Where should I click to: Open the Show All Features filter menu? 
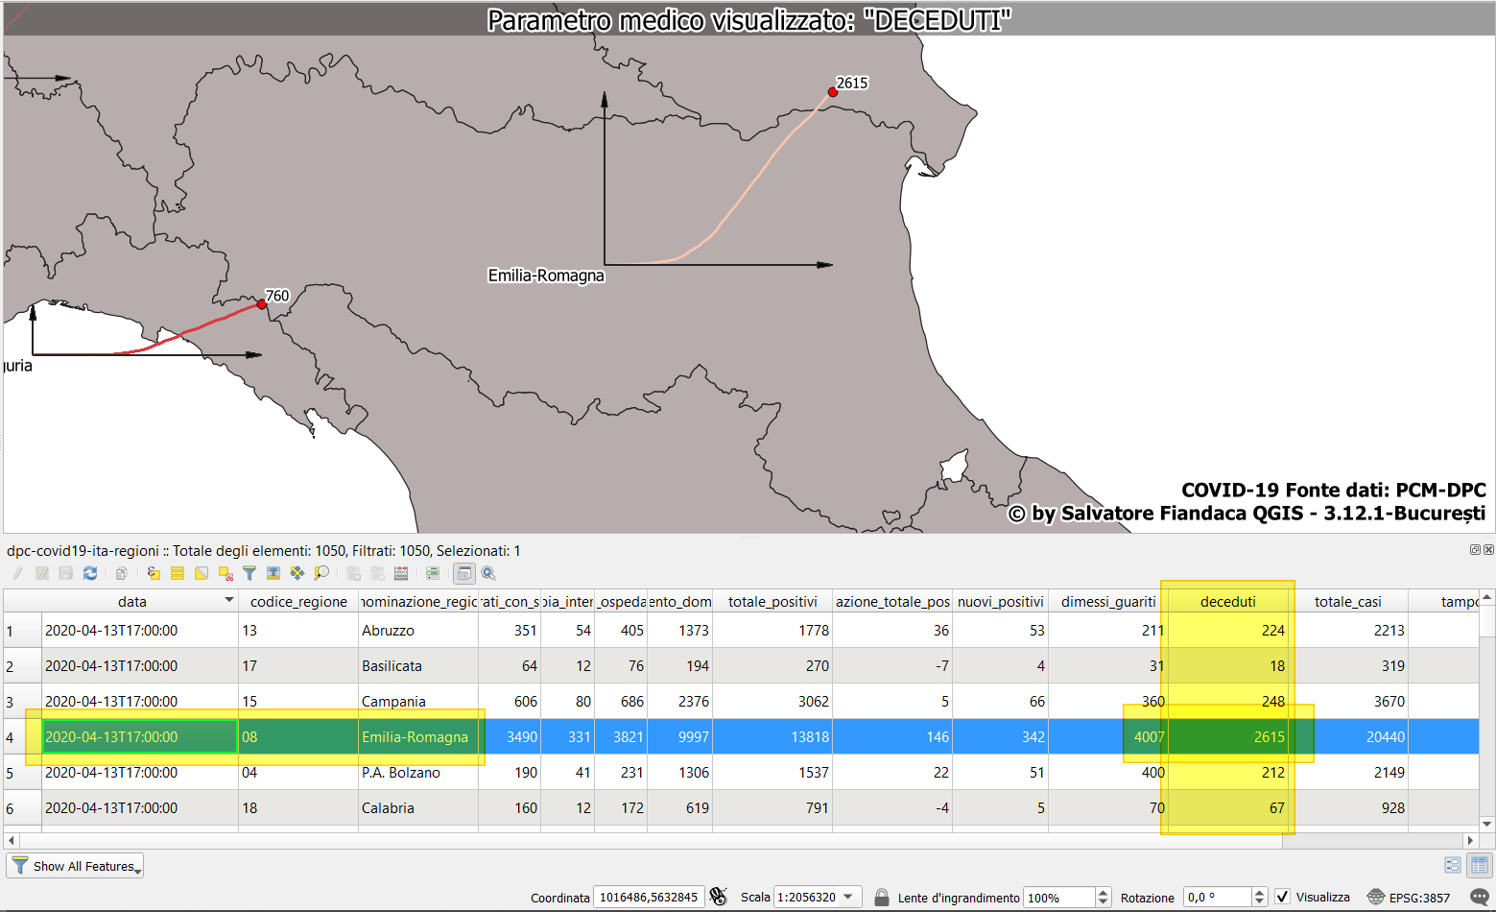pyautogui.click(x=75, y=866)
